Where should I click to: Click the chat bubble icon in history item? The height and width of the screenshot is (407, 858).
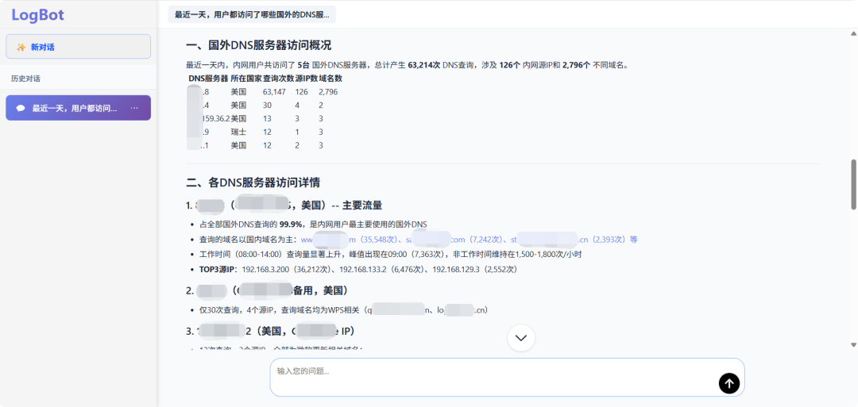tap(21, 108)
